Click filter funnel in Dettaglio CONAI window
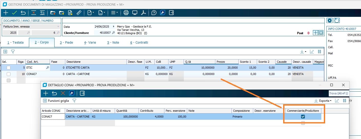Viewport: 361px width, 139px height. [74, 101]
